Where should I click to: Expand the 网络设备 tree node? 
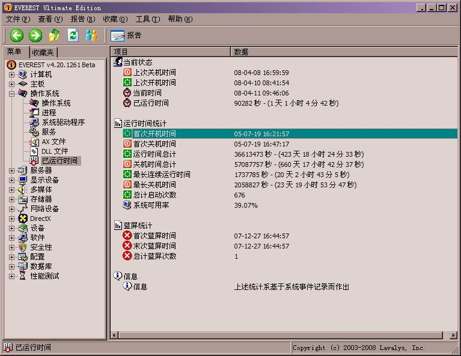coord(11,209)
